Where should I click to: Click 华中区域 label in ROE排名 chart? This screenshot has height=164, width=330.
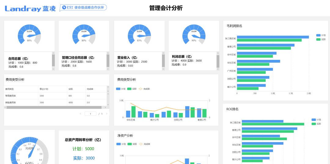click(236, 137)
